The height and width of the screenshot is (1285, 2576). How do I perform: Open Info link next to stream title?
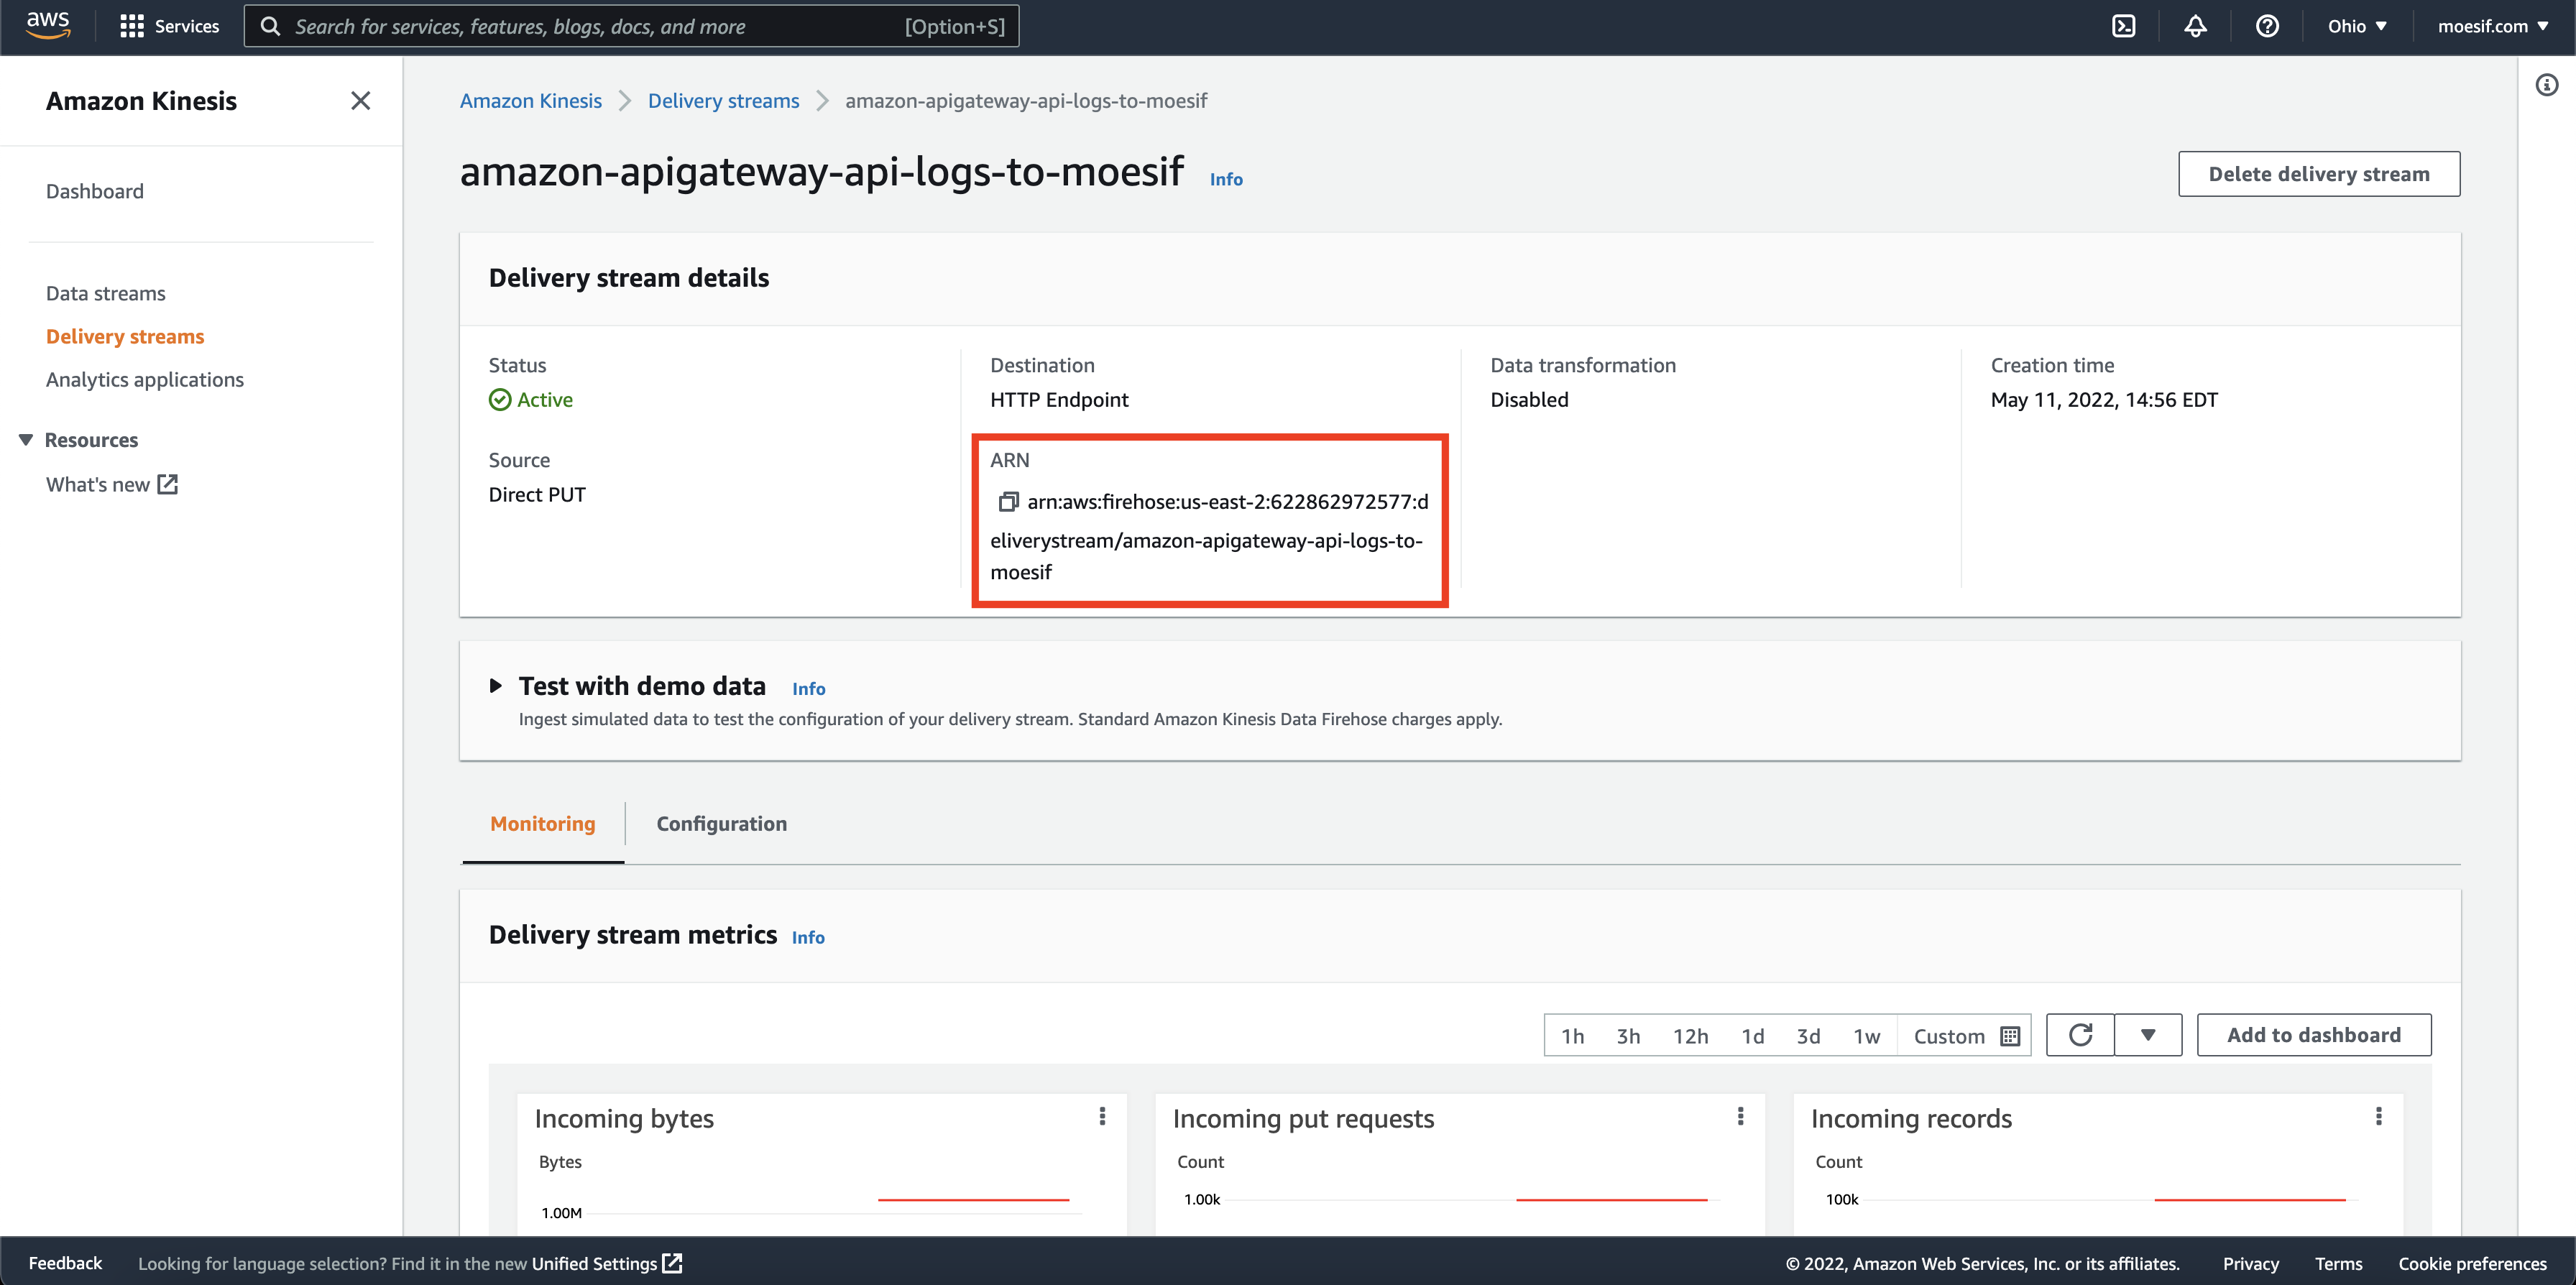coord(1226,179)
